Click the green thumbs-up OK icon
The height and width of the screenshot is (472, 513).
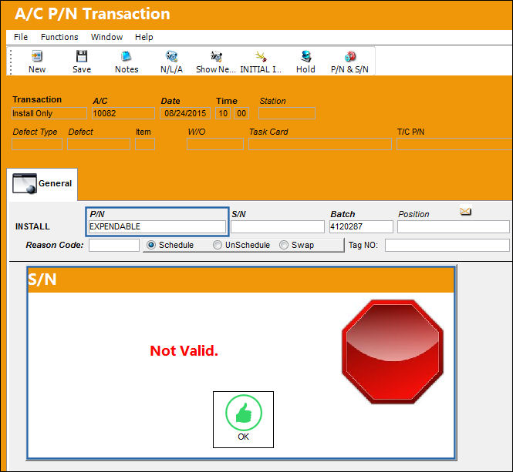coord(244,413)
